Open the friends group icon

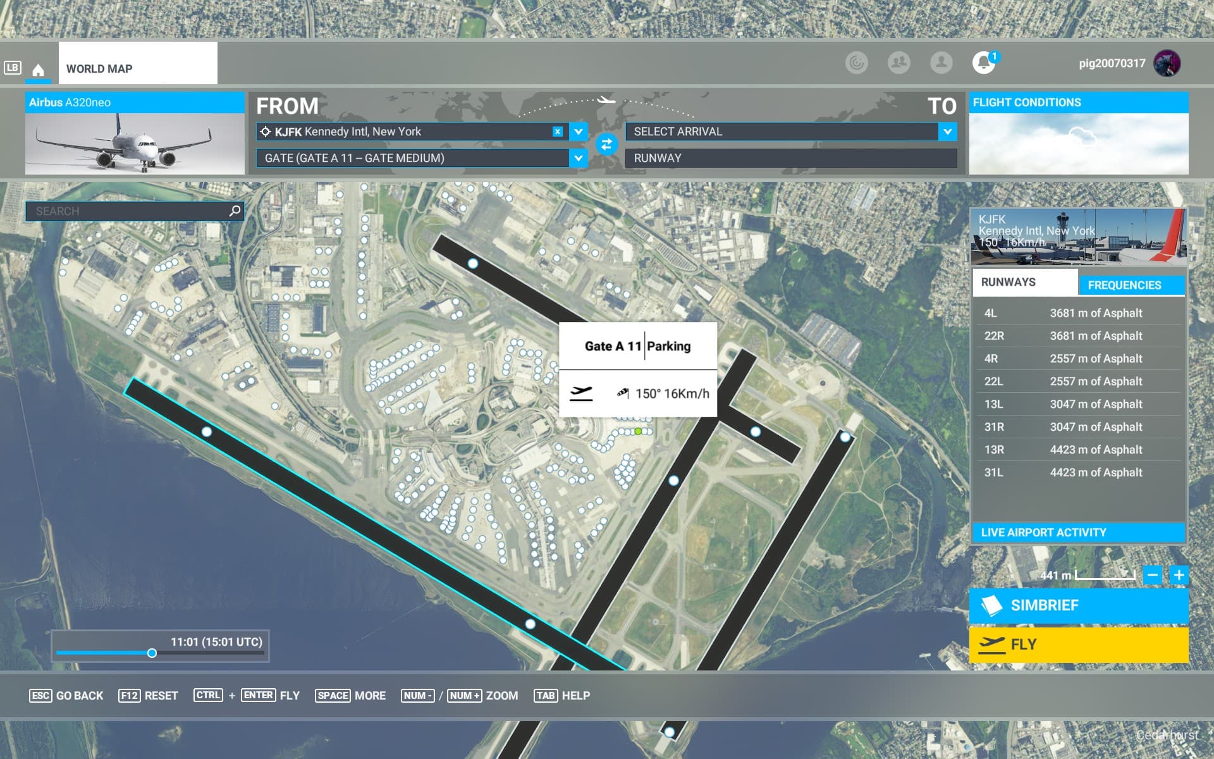tap(898, 63)
